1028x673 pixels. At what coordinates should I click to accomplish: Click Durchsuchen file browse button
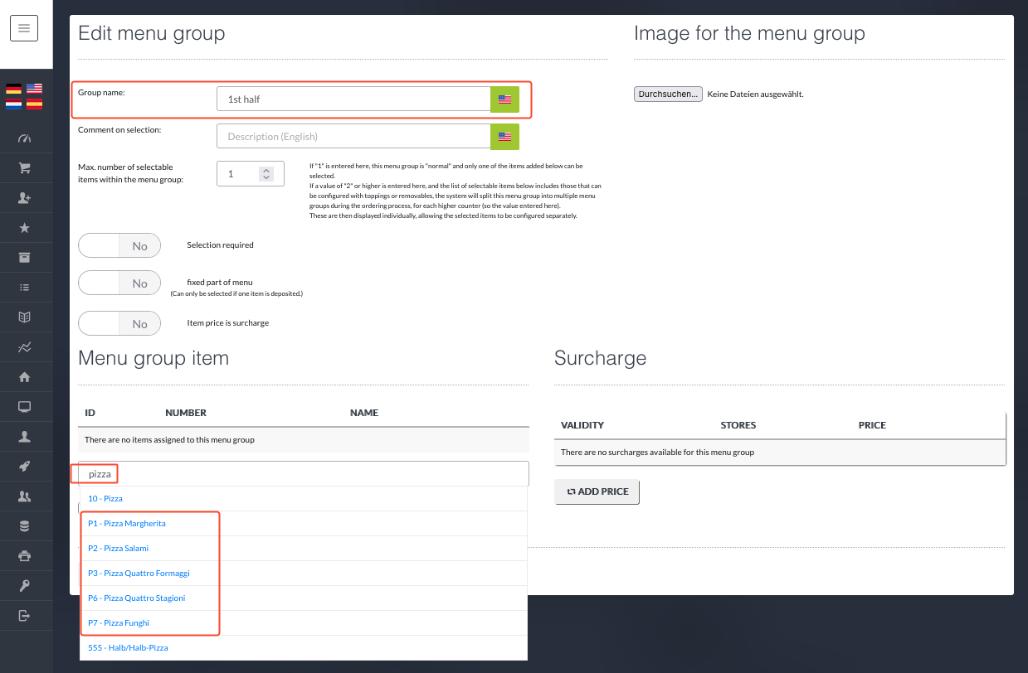(668, 94)
